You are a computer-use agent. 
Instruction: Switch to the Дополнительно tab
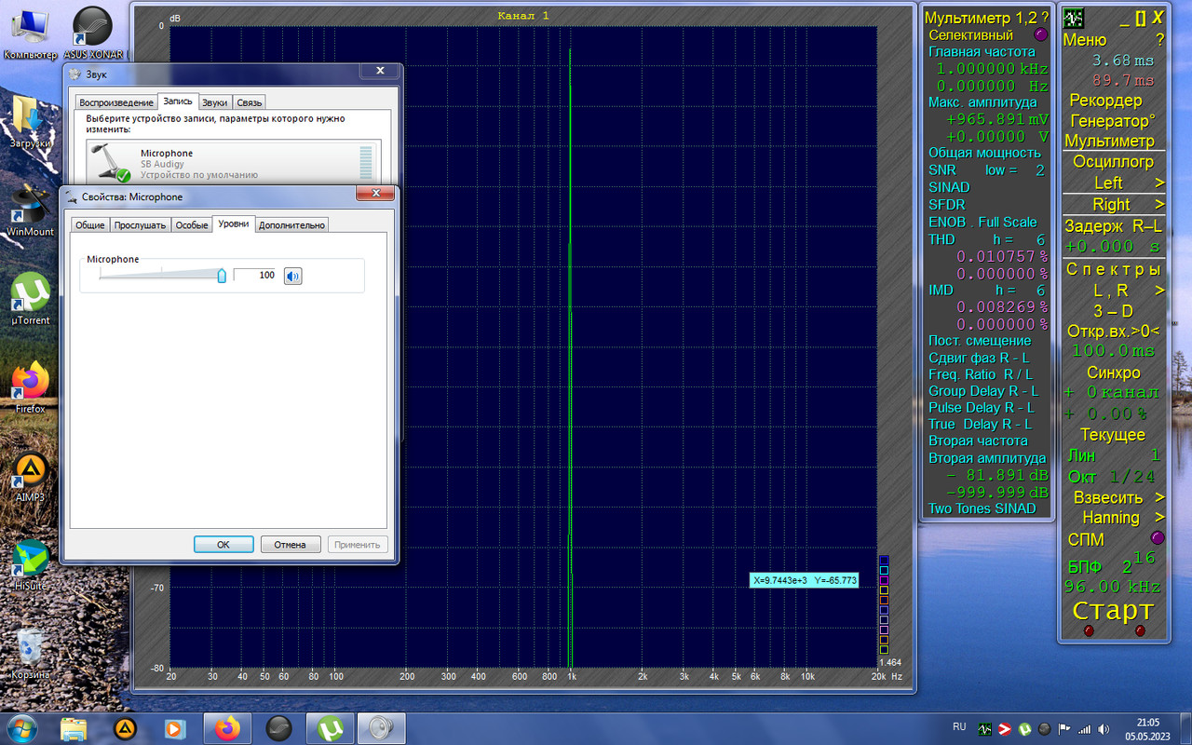292,224
